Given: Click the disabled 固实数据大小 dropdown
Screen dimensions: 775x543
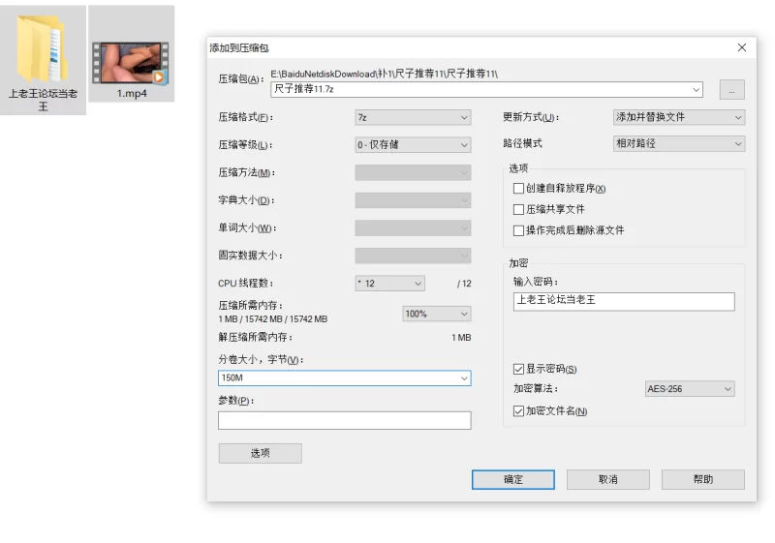Looking at the screenshot, I should (x=413, y=256).
